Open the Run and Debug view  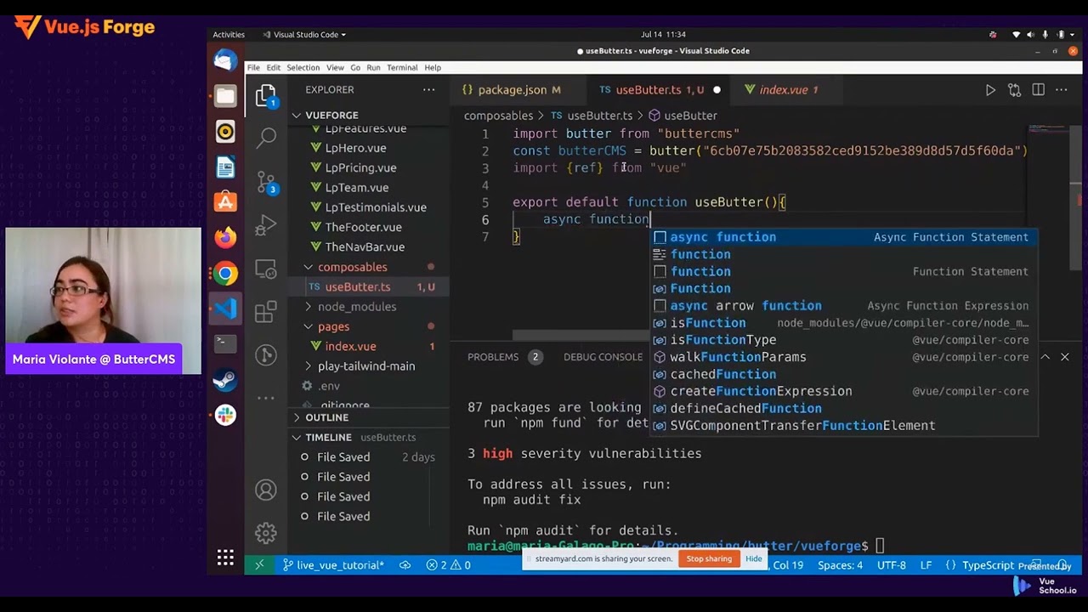coord(266,226)
